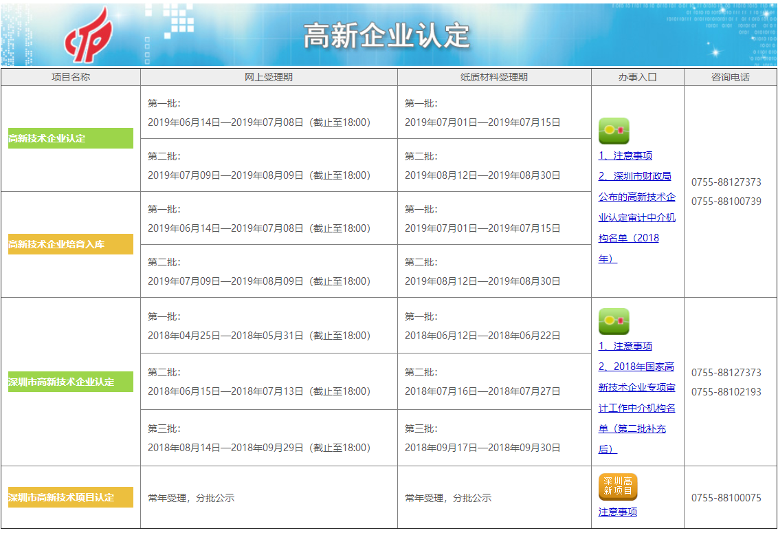Click paper date 2018年06月12日—2018年06月22日
The width and height of the screenshot is (778, 533).
pos(482,336)
